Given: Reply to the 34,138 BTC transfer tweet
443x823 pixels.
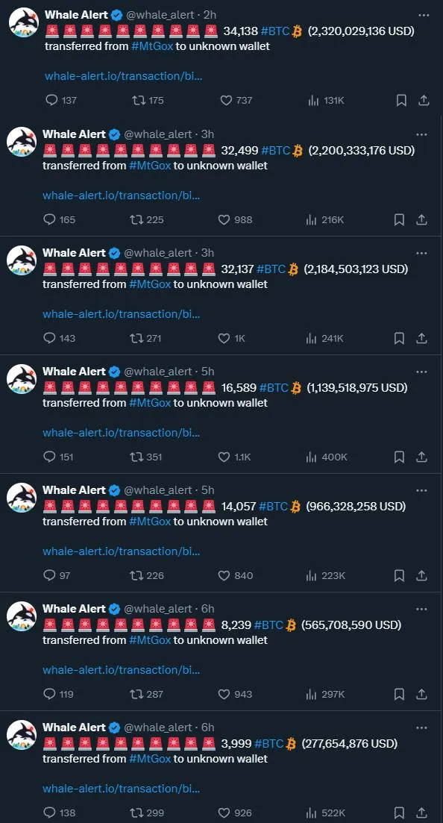Looking at the screenshot, I should (x=61, y=100).
